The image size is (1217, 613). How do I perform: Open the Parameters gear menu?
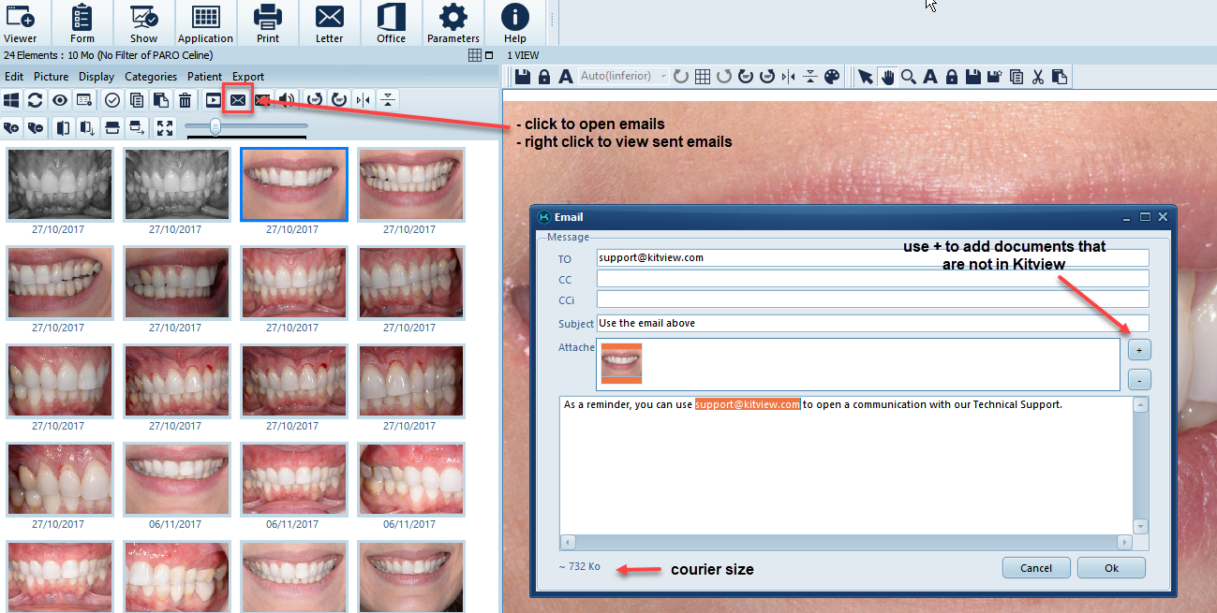click(453, 23)
